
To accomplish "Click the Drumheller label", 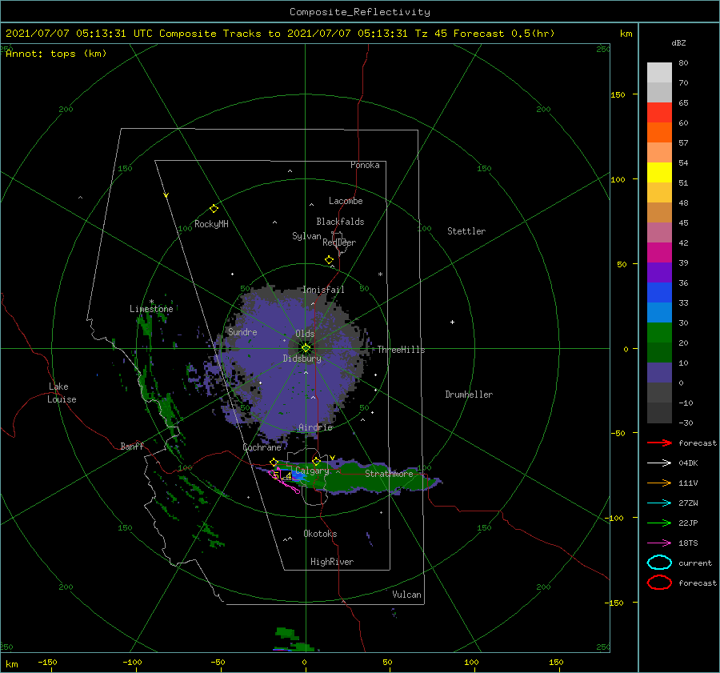I will click(468, 395).
